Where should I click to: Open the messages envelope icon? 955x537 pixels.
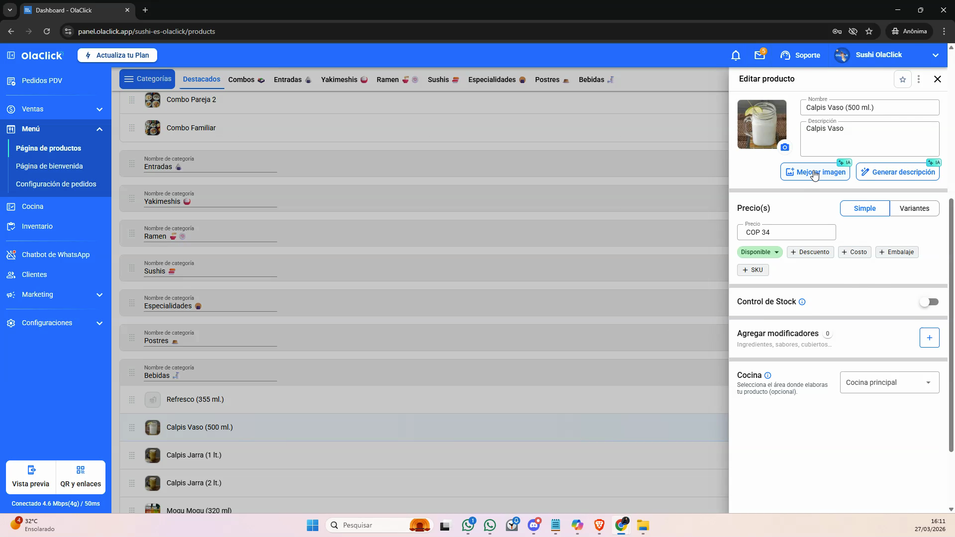click(x=760, y=55)
